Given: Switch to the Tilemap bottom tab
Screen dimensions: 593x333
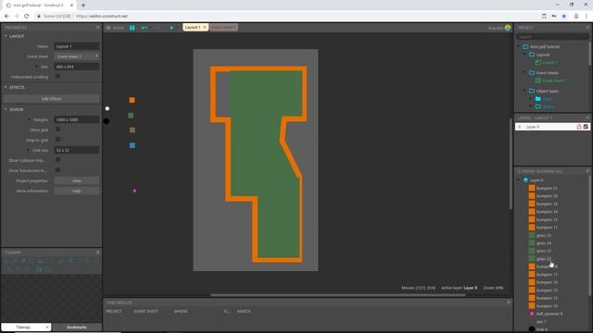Looking at the screenshot, I should pyautogui.click(x=23, y=327).
